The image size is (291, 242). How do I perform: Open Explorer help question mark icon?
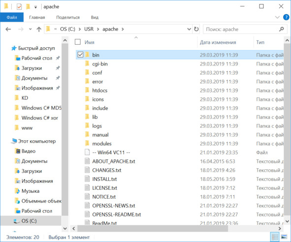click(x=286, y=17)
